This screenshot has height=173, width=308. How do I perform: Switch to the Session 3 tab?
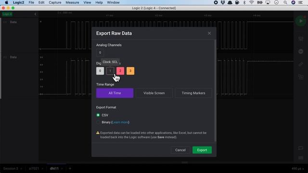pyautogui.click(x=11, y=169)
